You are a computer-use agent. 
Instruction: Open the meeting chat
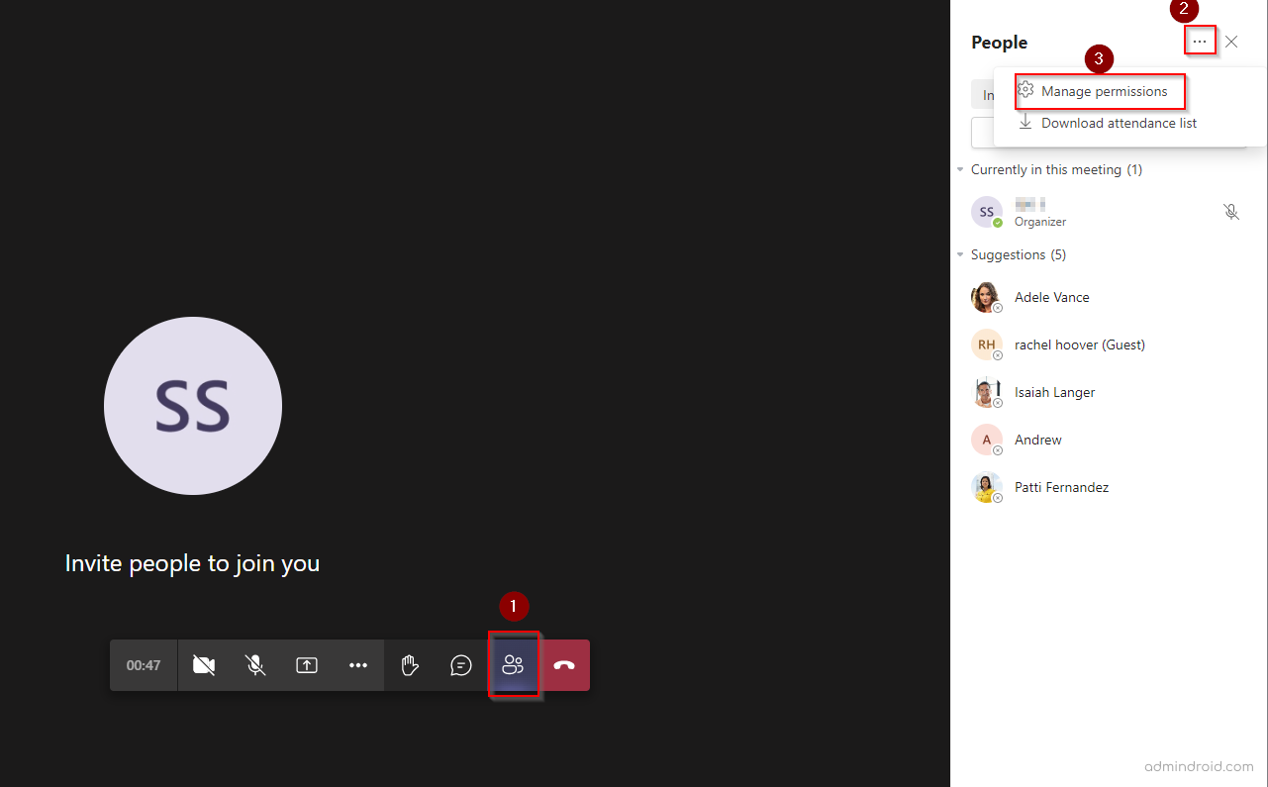click(x=460, y=665)
